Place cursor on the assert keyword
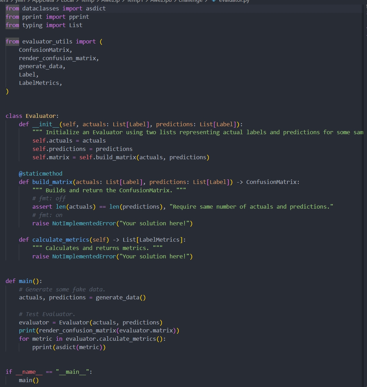367x387 pixels. 42,207
